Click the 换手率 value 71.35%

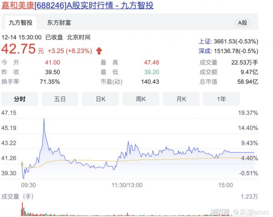click(x=50, y=81)
